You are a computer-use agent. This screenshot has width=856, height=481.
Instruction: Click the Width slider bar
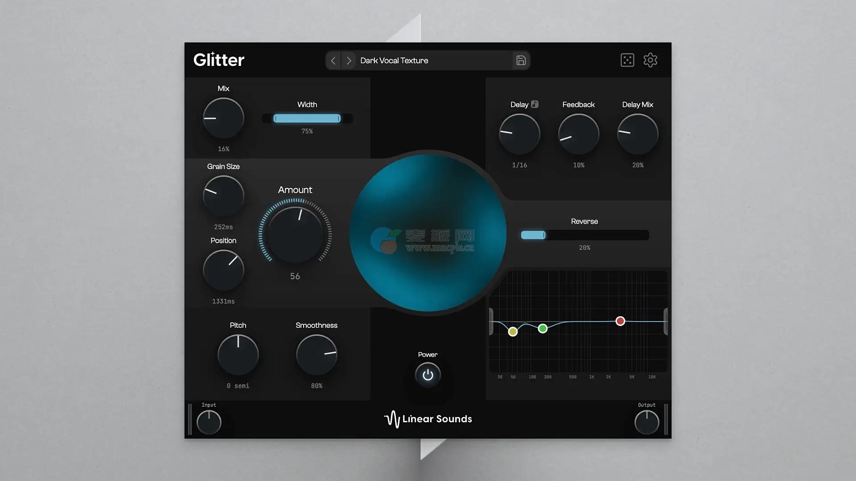tap(307, 118)
